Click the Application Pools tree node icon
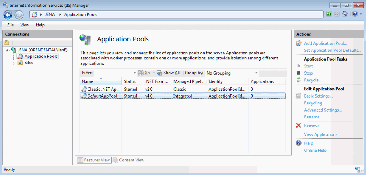 [x=20, y=56]
